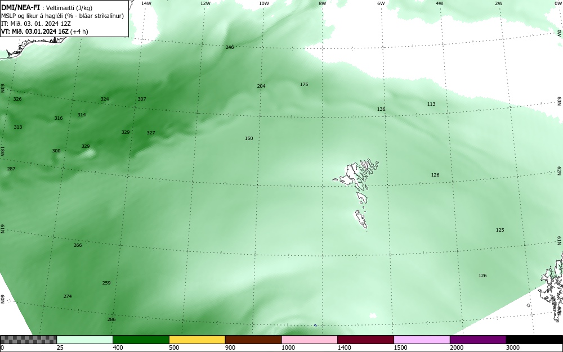Click the 2W longitude label

498,3
